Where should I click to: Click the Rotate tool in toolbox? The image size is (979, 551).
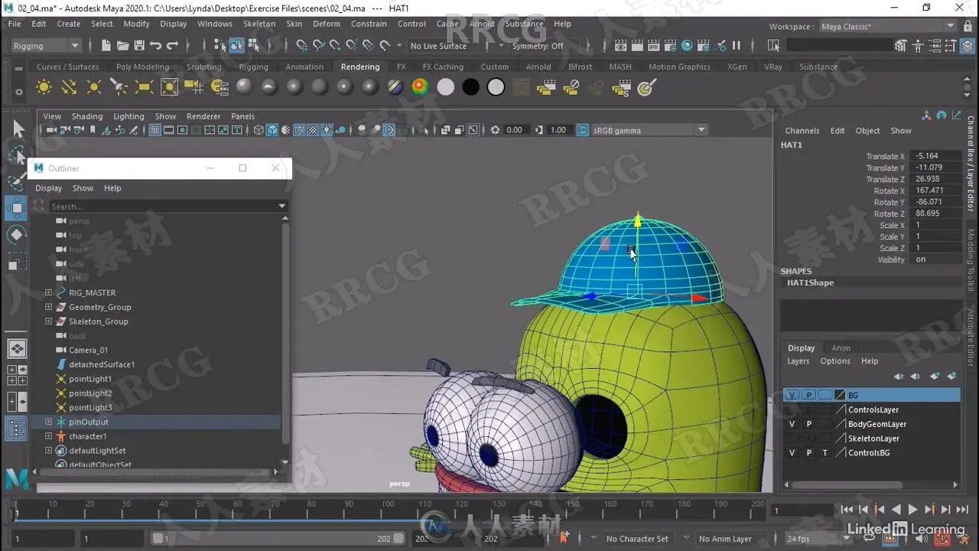pyautogui.click(x=17, y=234)
